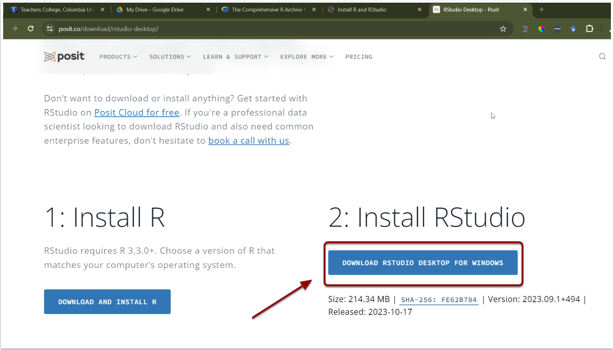Image resolution: width=614 pixels, height=350 pixels.
Task: Reload the page using the refresh icon
Action: point(31,28)
